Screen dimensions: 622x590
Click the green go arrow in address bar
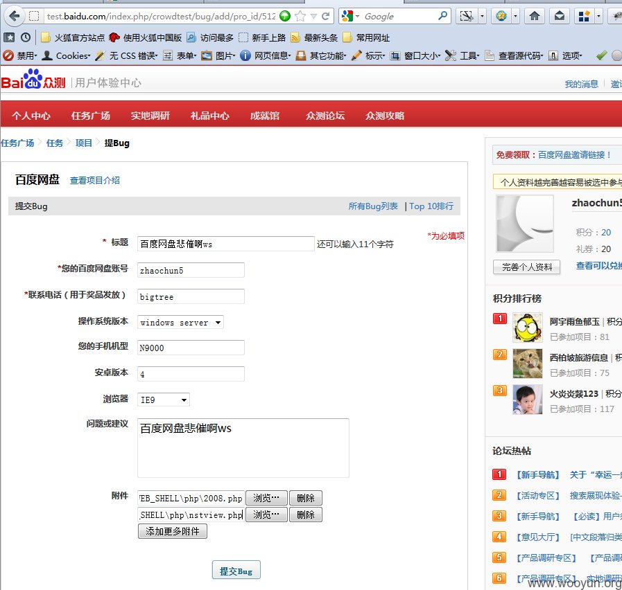click(285, 16)
